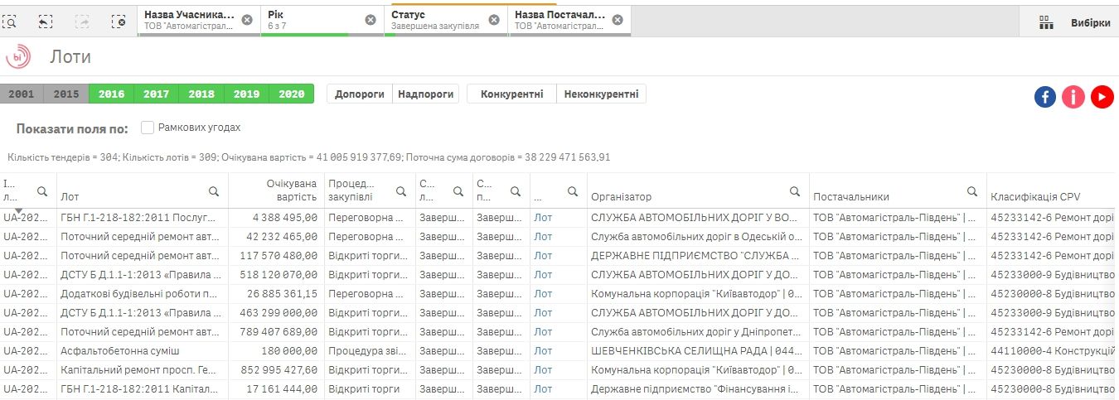The height and width of the screenshot is (400, 1119).
Task: Click Капітальний ремонт просп. lot cell
Action: coord(143,369)
